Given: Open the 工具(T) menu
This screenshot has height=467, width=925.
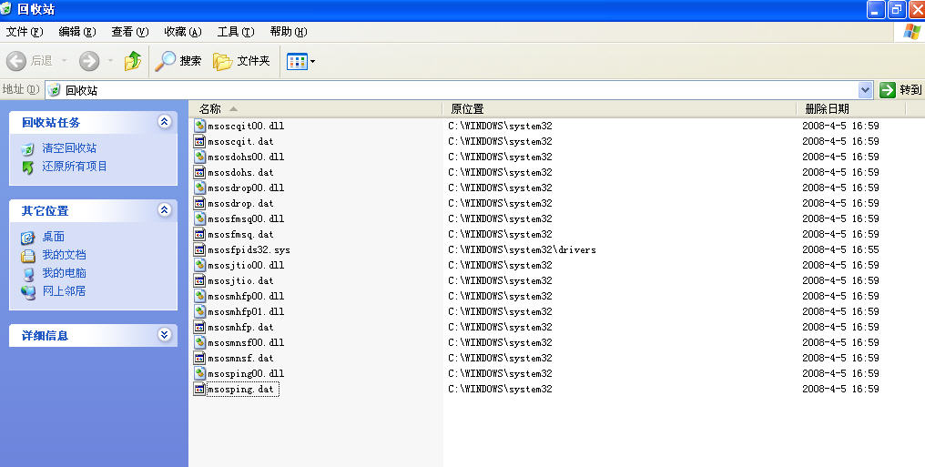Looking at the screenshot, I should pyautogui.click(x=236, y=32).
